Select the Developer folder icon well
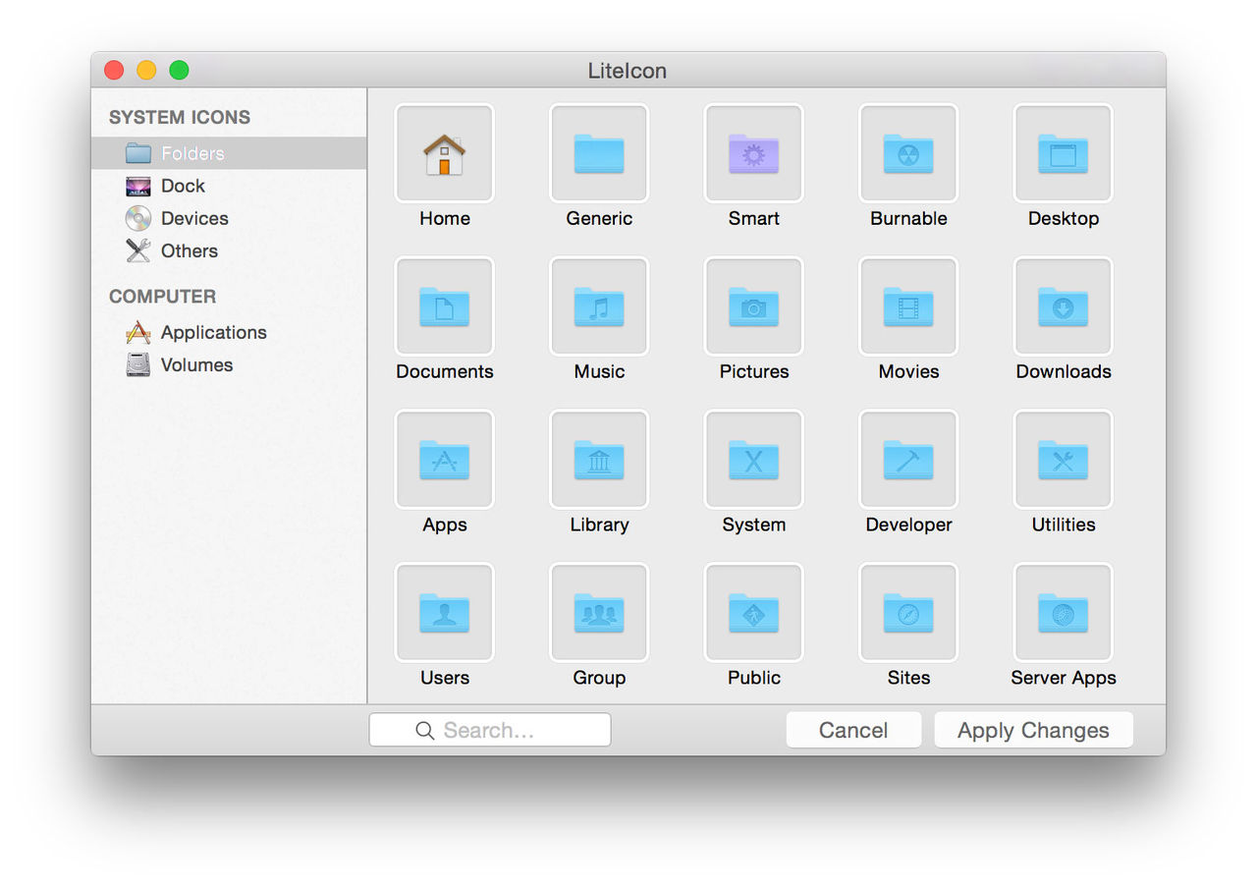Screen dimensions: 1257x886 point(908,460)
